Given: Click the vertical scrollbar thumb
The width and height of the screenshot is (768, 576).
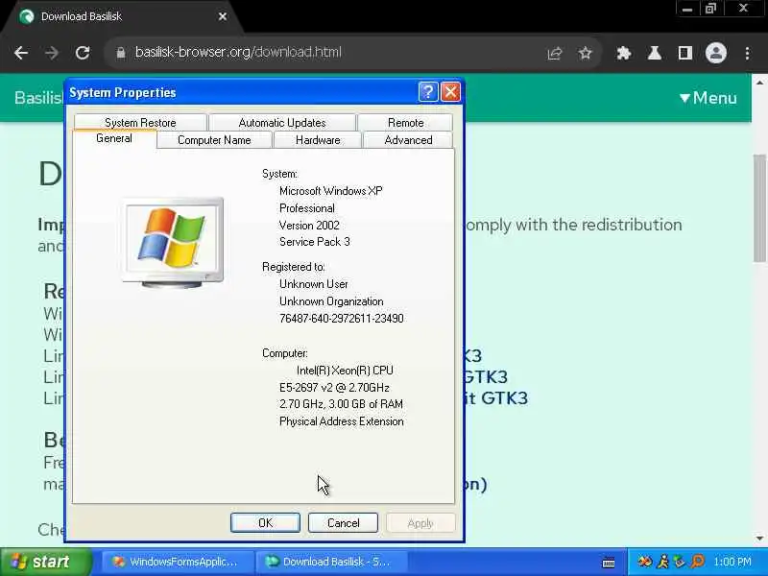Looking at the screenshot, I should coord(759,208).
